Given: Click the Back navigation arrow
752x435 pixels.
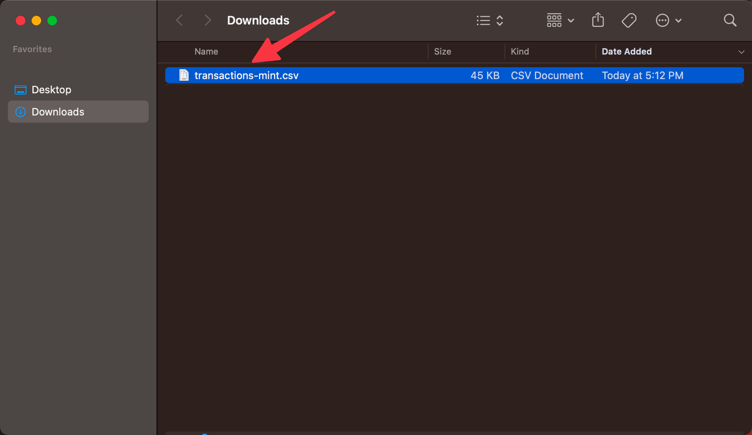Looking at the screenshot, I should (x=179, y=20).
